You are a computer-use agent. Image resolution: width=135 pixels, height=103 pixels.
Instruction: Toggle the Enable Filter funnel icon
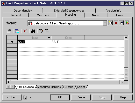click(x=47, y=31)
